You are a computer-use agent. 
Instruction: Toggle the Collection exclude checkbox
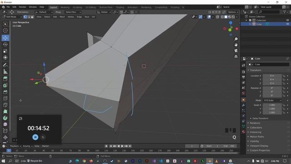[x=250, y=20]
